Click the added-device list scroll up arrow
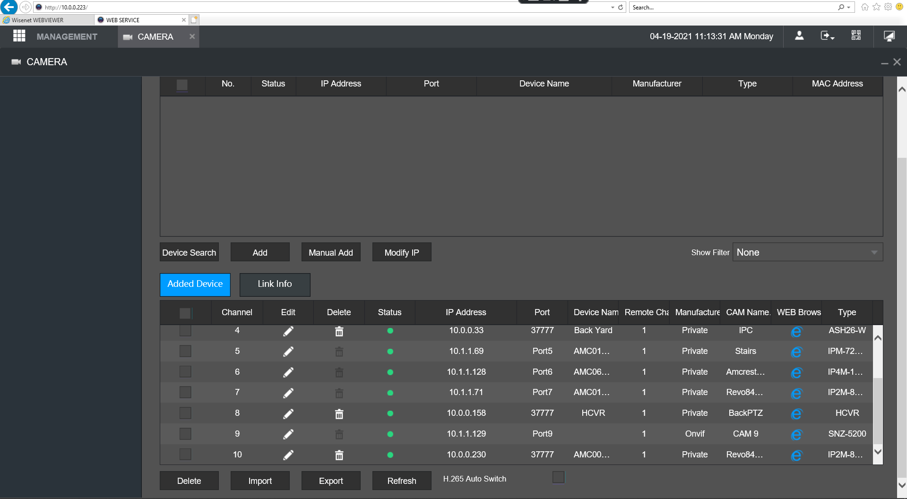Image resolution: width=907 pixels, height=499 pixels. [878, 338]
